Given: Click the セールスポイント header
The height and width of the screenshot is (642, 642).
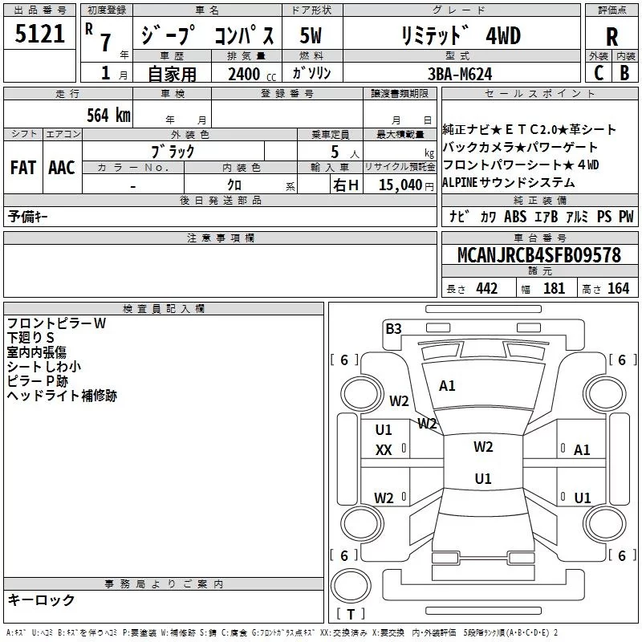Looking at the screenshot, I should tap(539, 93).
